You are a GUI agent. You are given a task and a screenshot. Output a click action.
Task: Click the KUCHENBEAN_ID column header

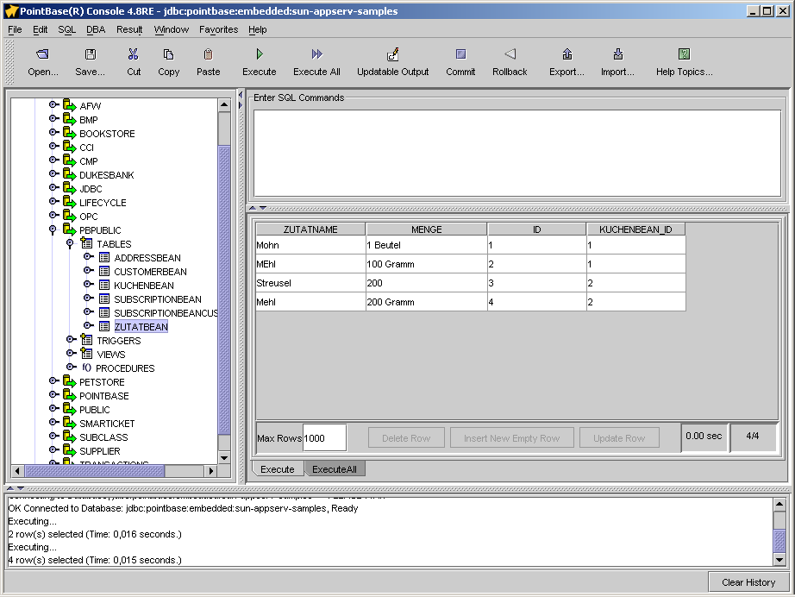coord(635,229)
